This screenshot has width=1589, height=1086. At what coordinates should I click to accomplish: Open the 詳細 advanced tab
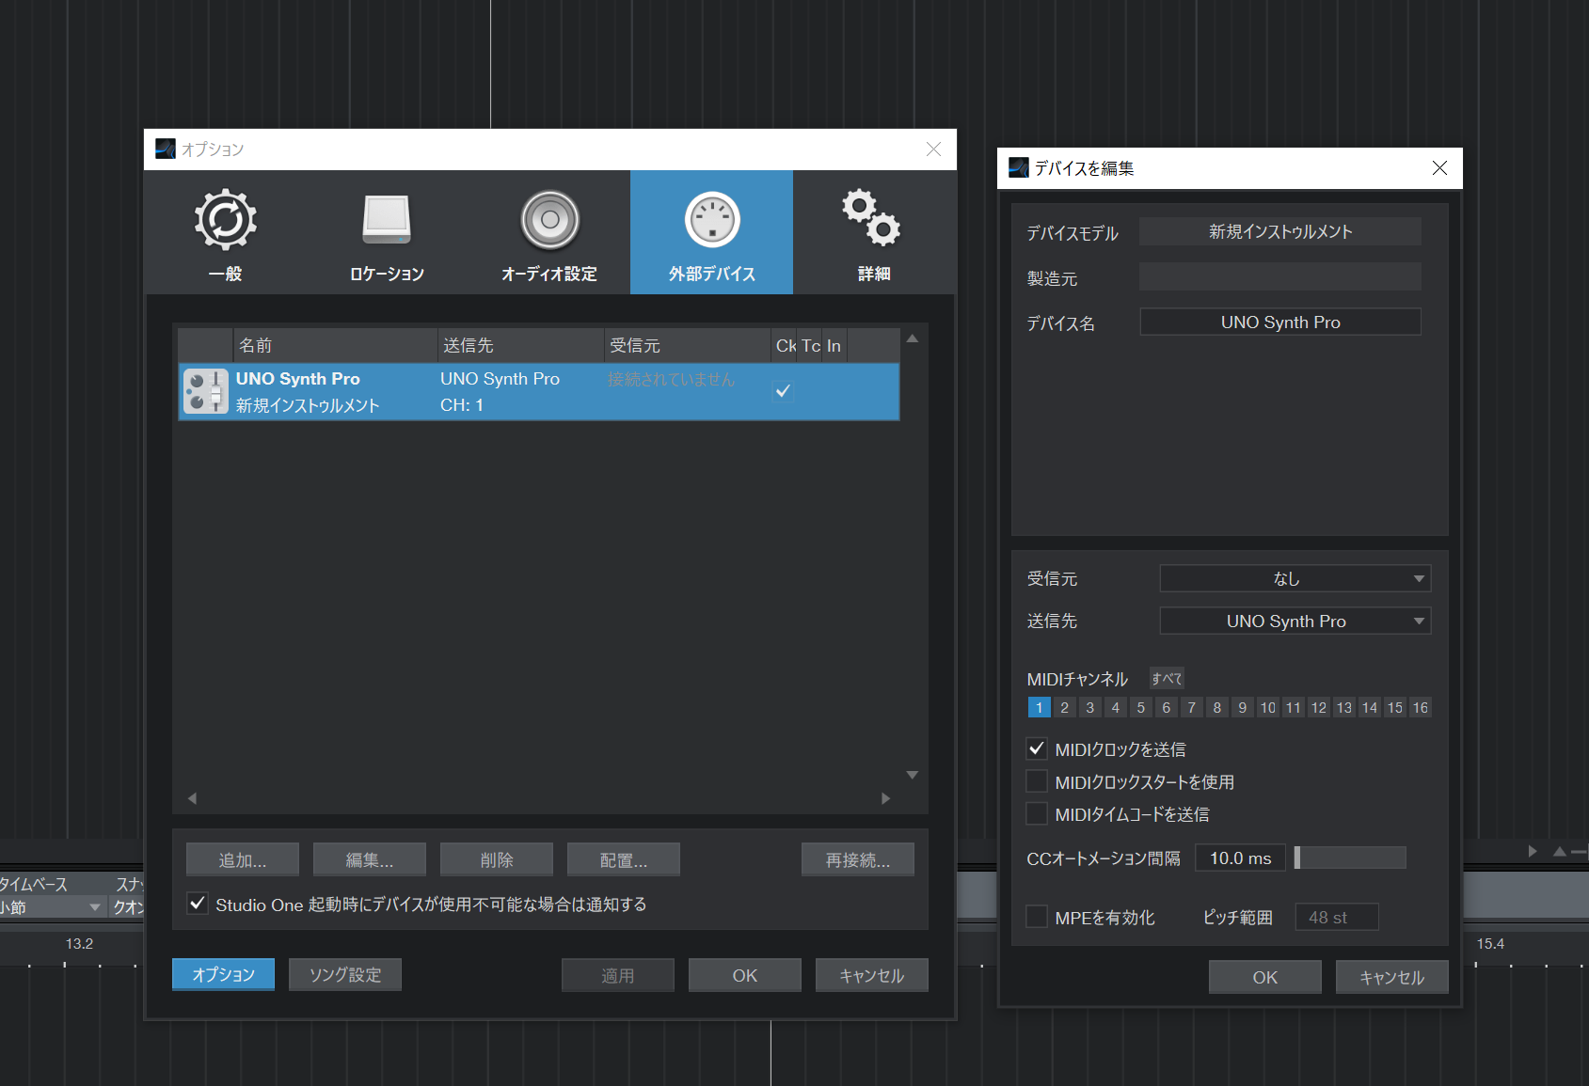(x=873, y=232)
